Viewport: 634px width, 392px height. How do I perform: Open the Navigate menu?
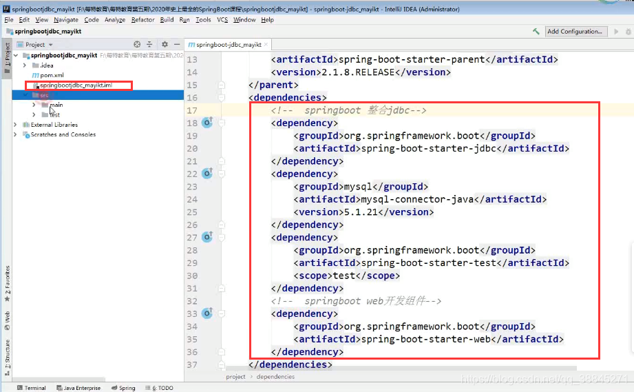(66, 19)
